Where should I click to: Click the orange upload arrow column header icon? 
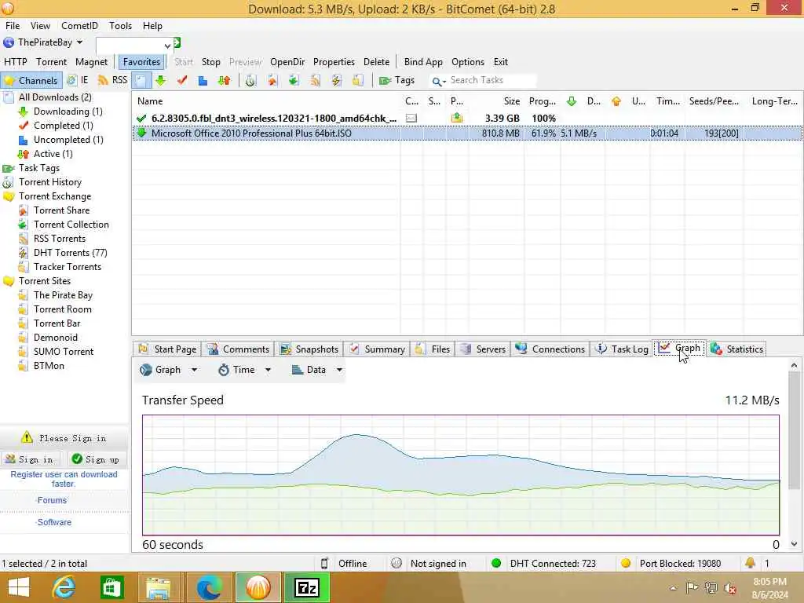pyautogui.click(x=616, y=101)
